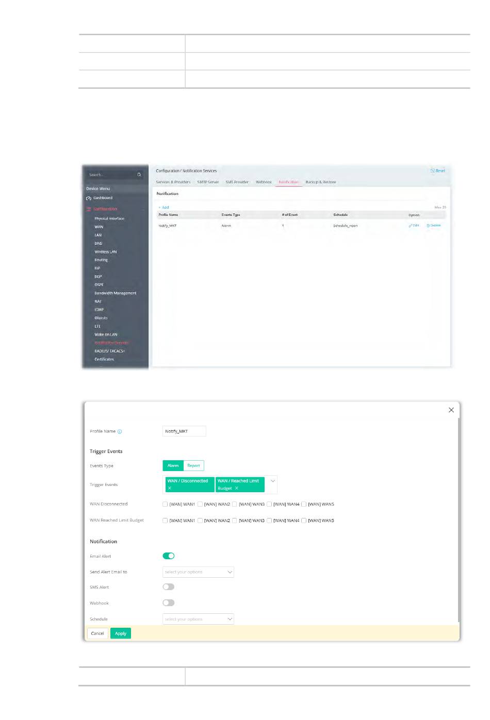Expand the Trigger Events selector arrow
The height and width of the screenshot is (720, 490).
tap(272, 481)
